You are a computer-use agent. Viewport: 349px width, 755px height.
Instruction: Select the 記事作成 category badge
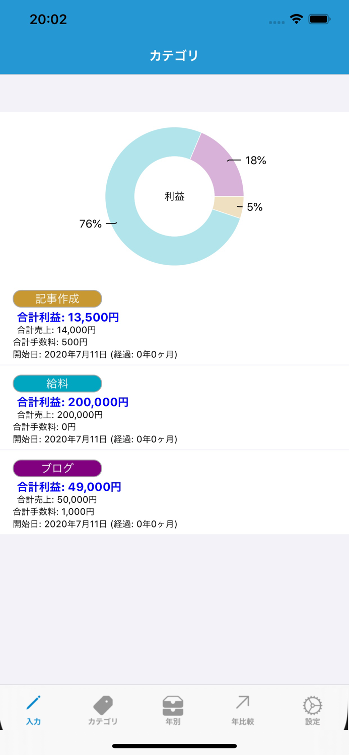pos(58,298)
